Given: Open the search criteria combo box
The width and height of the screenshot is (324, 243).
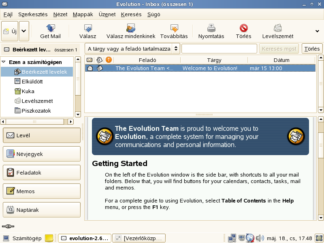Looking at the screenshot, I should tap(132, 49).
